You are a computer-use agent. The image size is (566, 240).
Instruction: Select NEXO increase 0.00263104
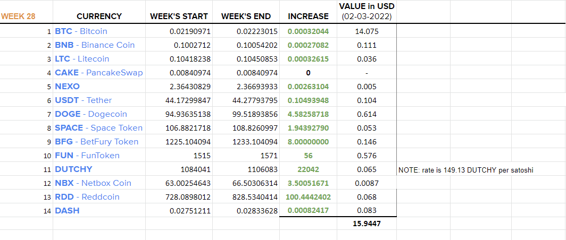click(309, 87)
